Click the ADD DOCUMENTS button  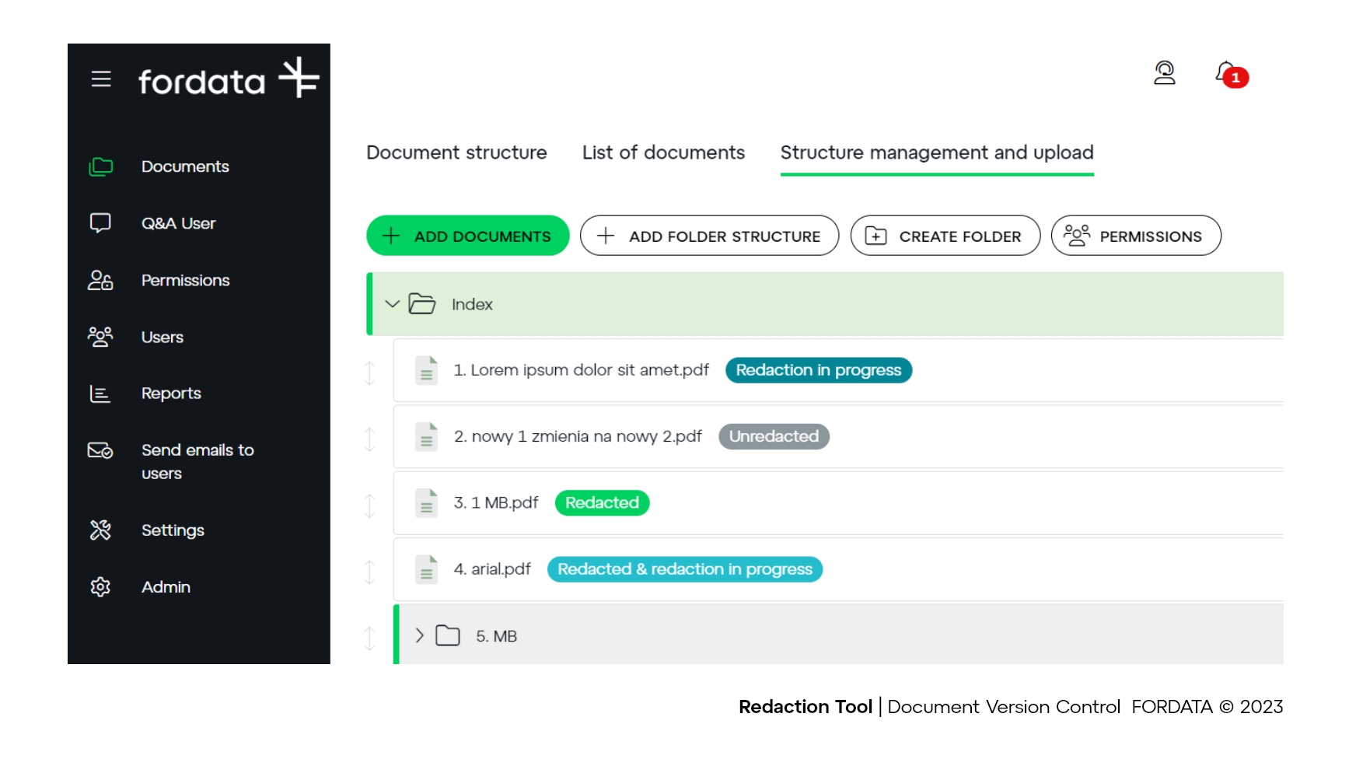(x=468, y=236)
